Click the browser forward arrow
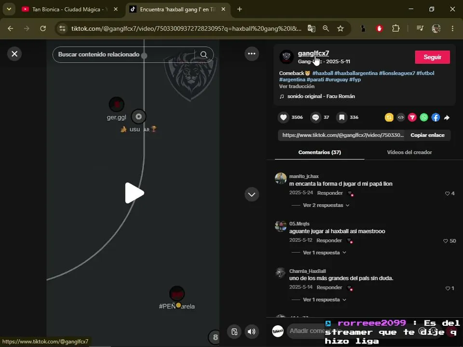 pos(27,28)
